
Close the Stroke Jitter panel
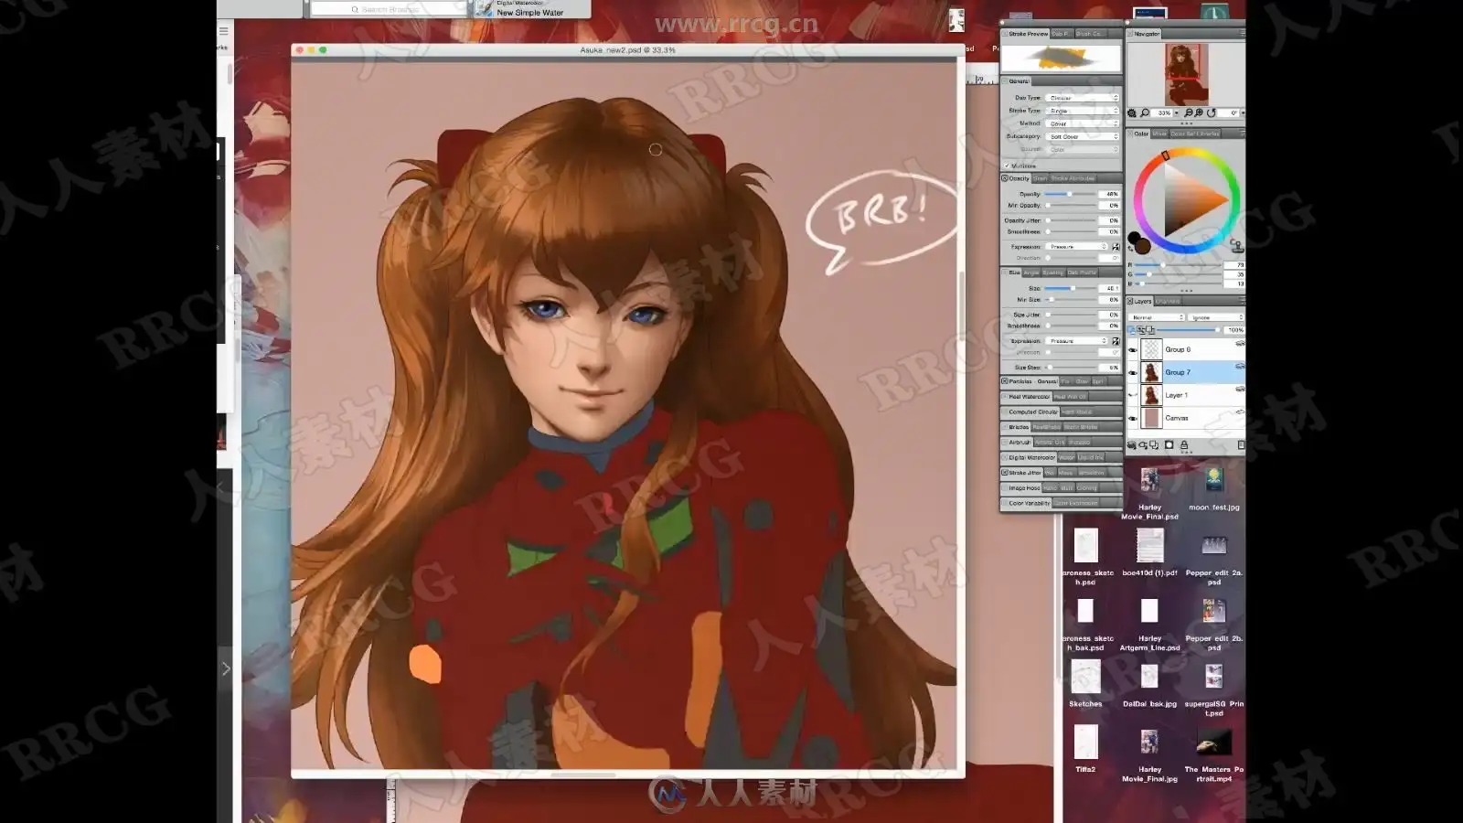[1005, 473]
